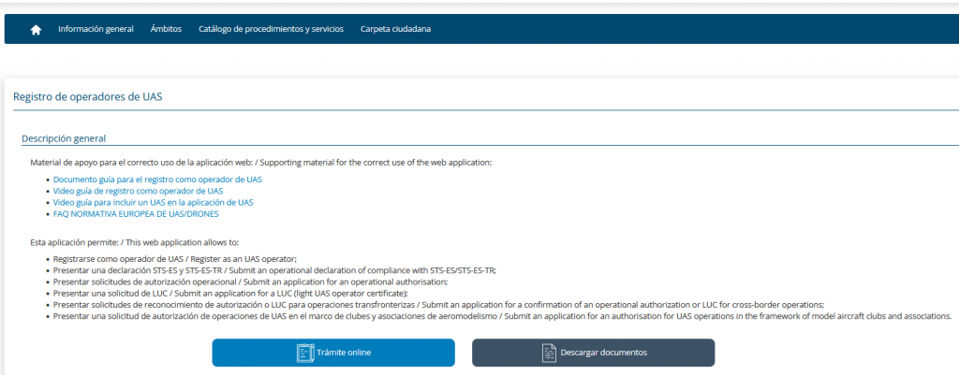The height and width of the screenshot is (375, 959).
Task: Open Documento guía para el registro link
Action: (x=157, y=180)
